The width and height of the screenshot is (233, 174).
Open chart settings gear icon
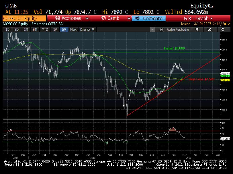[223, 30]
